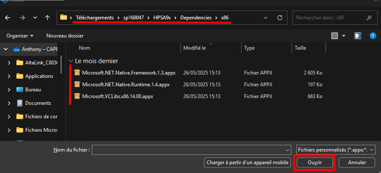Go back with the left arrow button
381x173 pixels.
(x=8, y=18)
